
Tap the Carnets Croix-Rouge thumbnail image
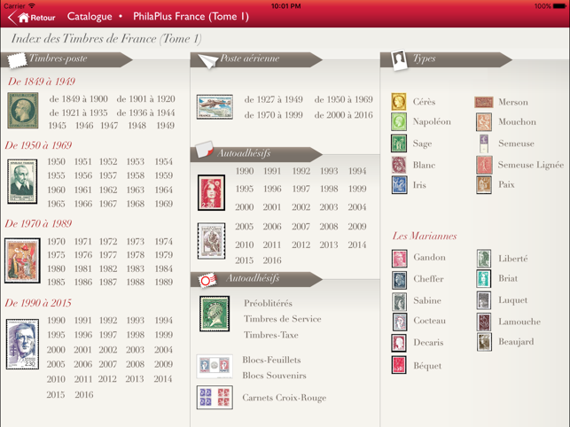coord(215,398)
